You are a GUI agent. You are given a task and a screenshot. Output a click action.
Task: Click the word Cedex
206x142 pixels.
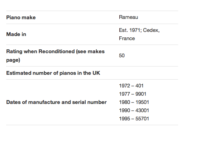click(x=151, y=30)
